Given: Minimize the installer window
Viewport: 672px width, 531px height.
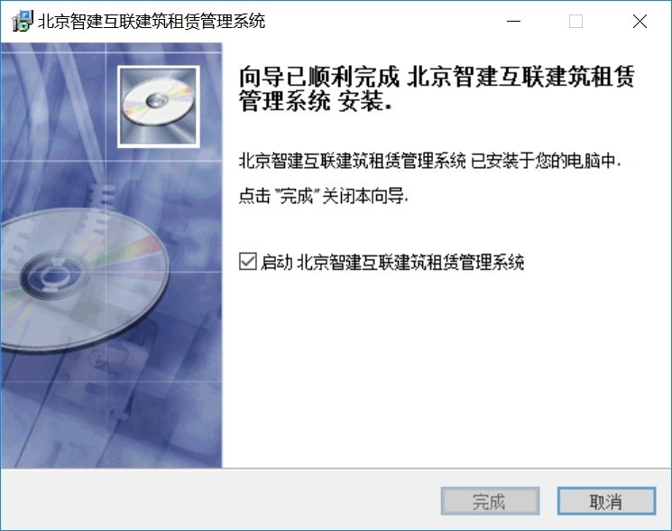Looking at the screenshot, I should click(x=513, y=21).
